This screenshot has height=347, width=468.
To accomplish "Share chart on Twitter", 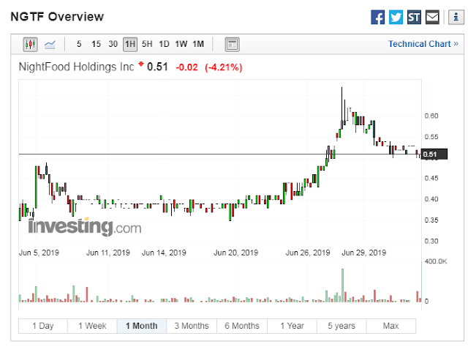I will point(396,17).
